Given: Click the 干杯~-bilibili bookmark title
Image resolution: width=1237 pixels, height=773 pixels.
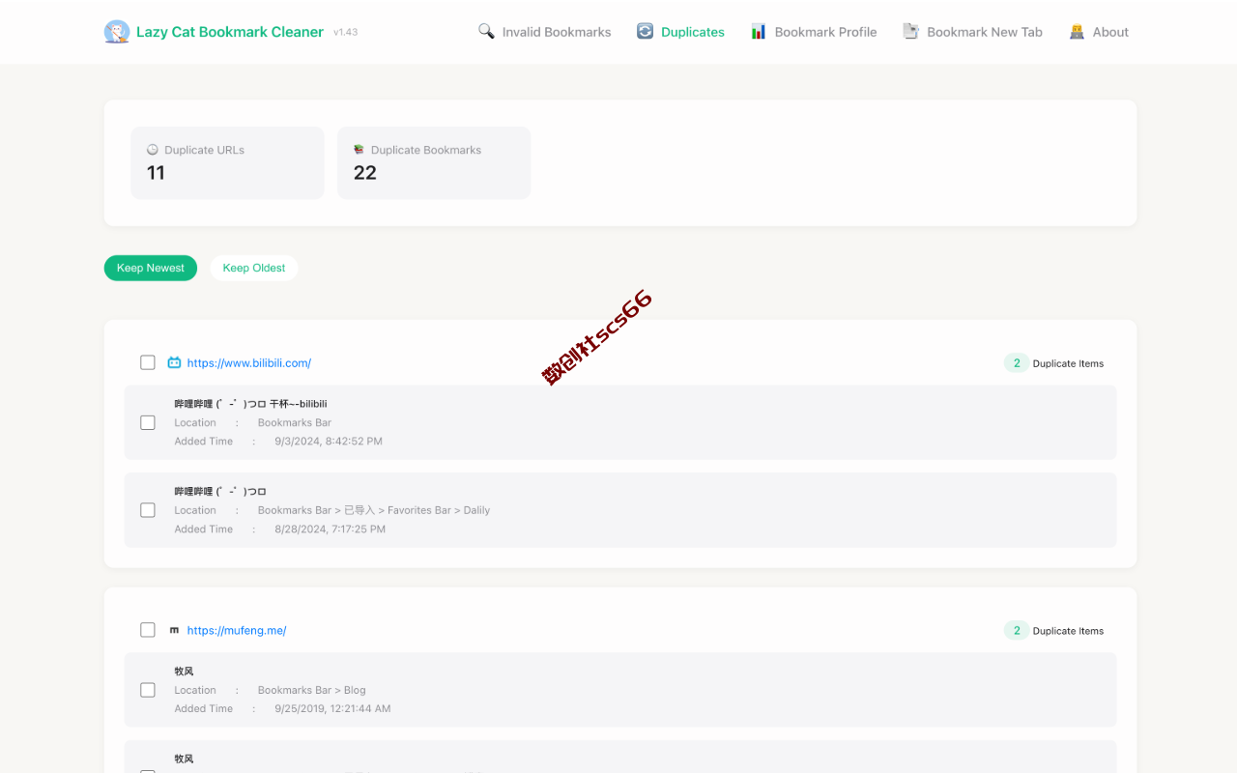Looking at the screenshot, I should tap(250, 404).
